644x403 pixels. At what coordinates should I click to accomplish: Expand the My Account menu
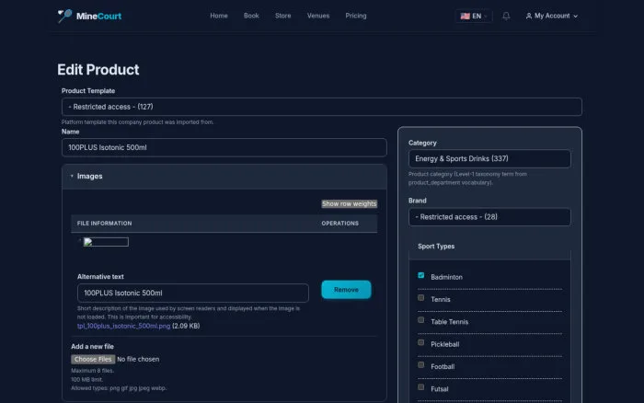coord(552,16)
